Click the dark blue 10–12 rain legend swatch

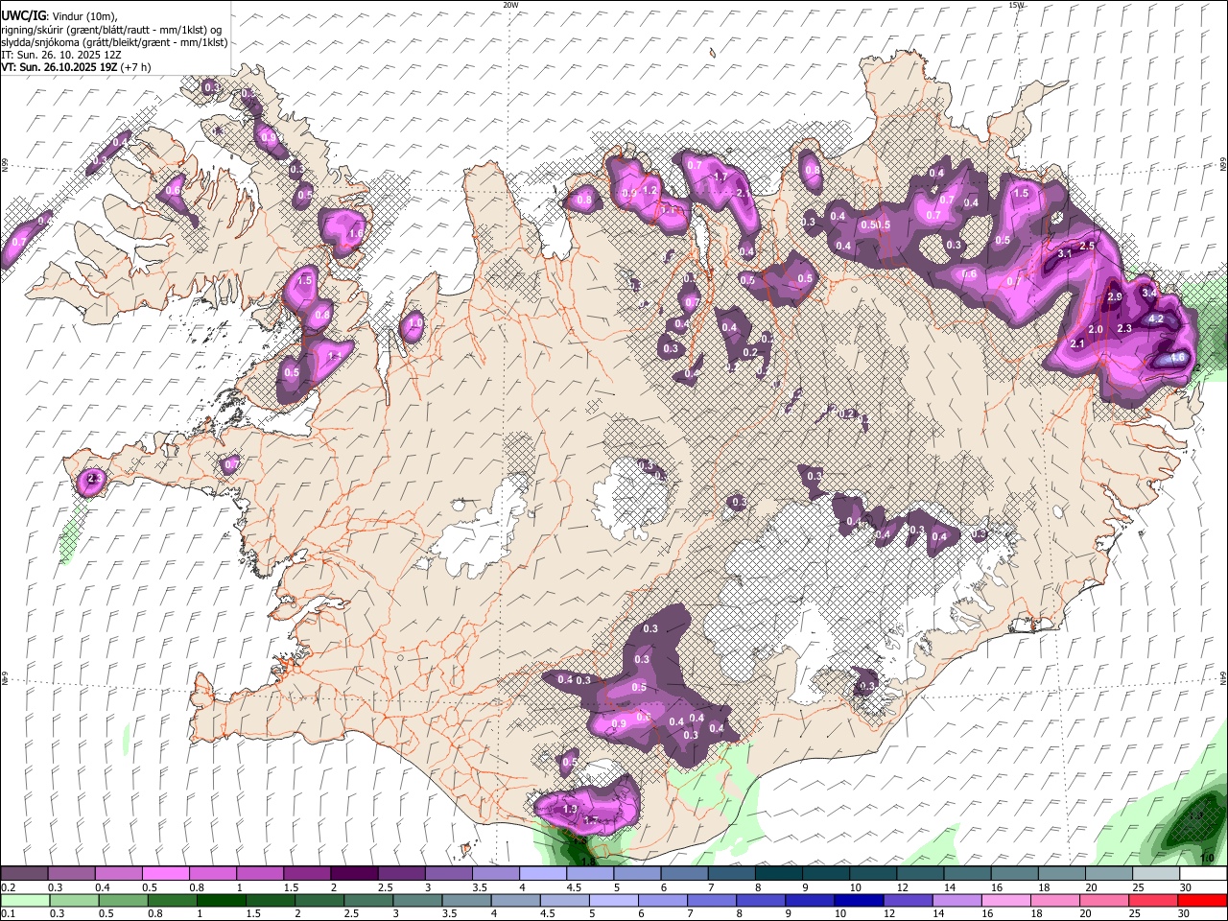tap(859, 901)
